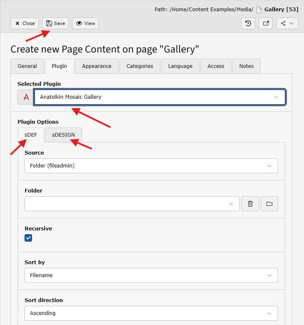Go to the Access tab

216,66
